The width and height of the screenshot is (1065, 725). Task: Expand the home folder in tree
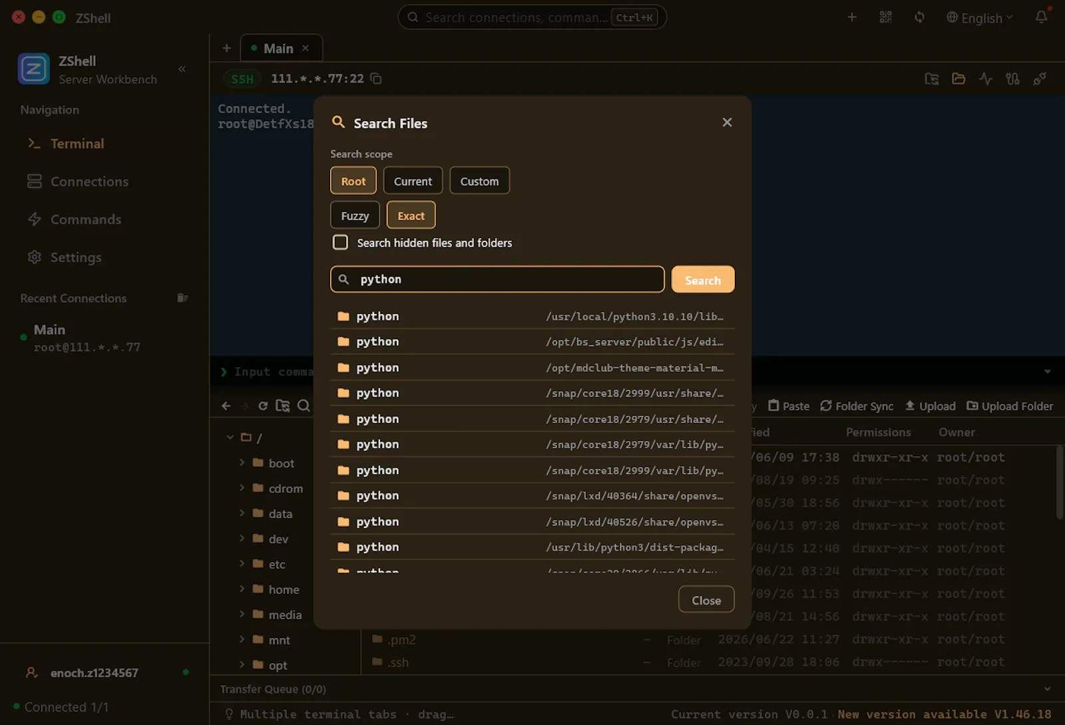pos(242,589)
